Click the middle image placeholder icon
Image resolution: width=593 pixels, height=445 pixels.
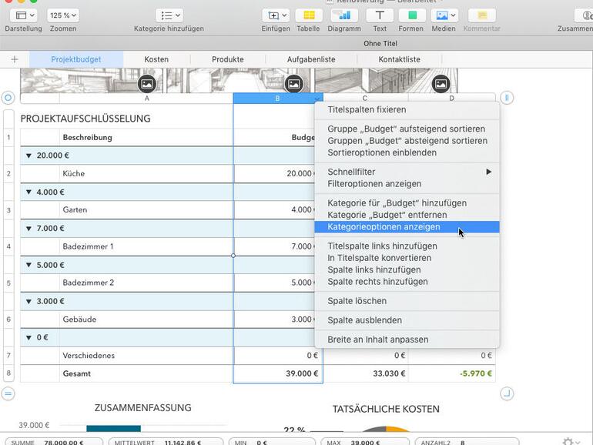tap(294, 84)
